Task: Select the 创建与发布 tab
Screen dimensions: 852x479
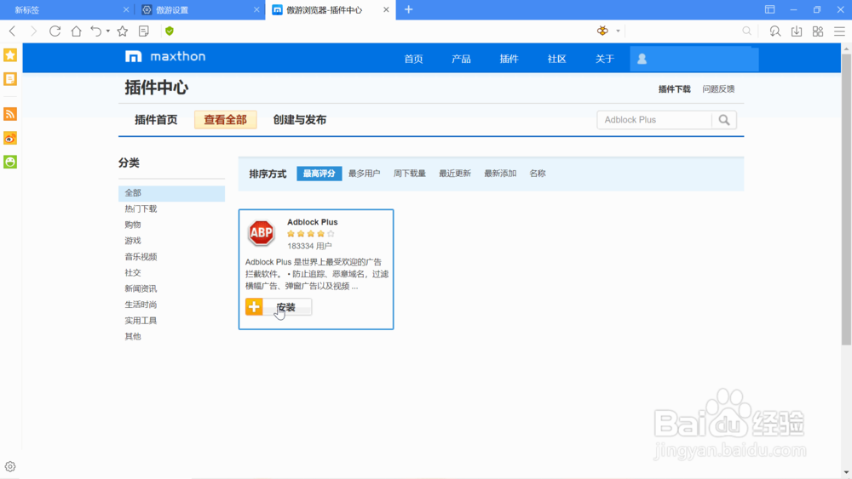Action: pos(299,120)
